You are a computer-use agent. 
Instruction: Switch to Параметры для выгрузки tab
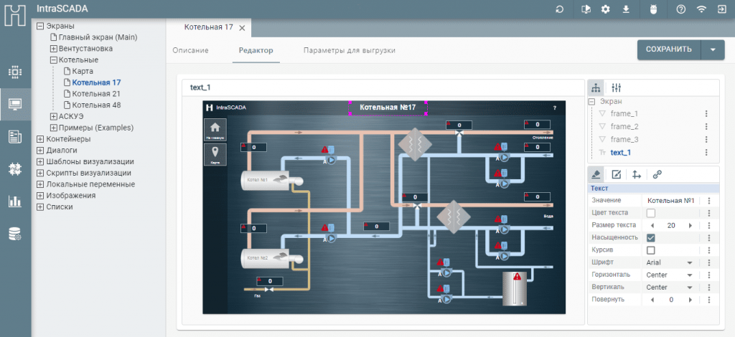(x=350, y=50)
